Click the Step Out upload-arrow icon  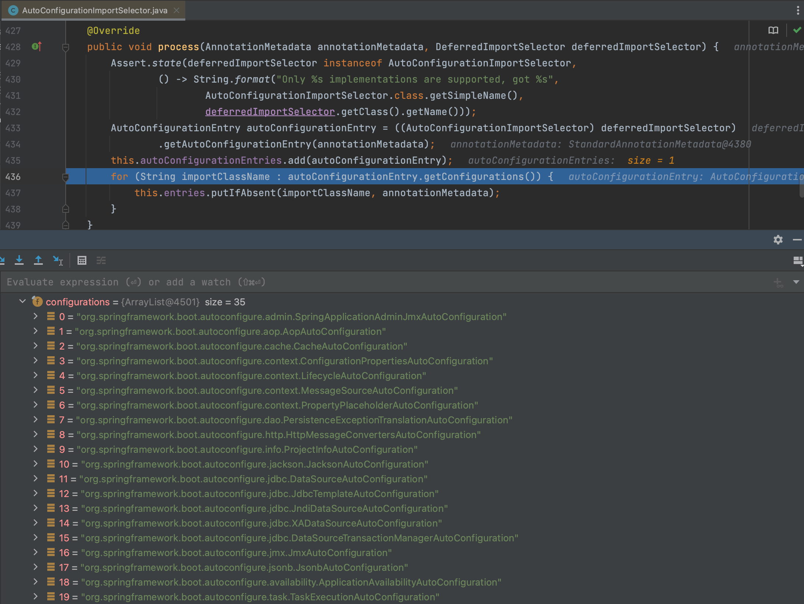click(x=38, y=260)
